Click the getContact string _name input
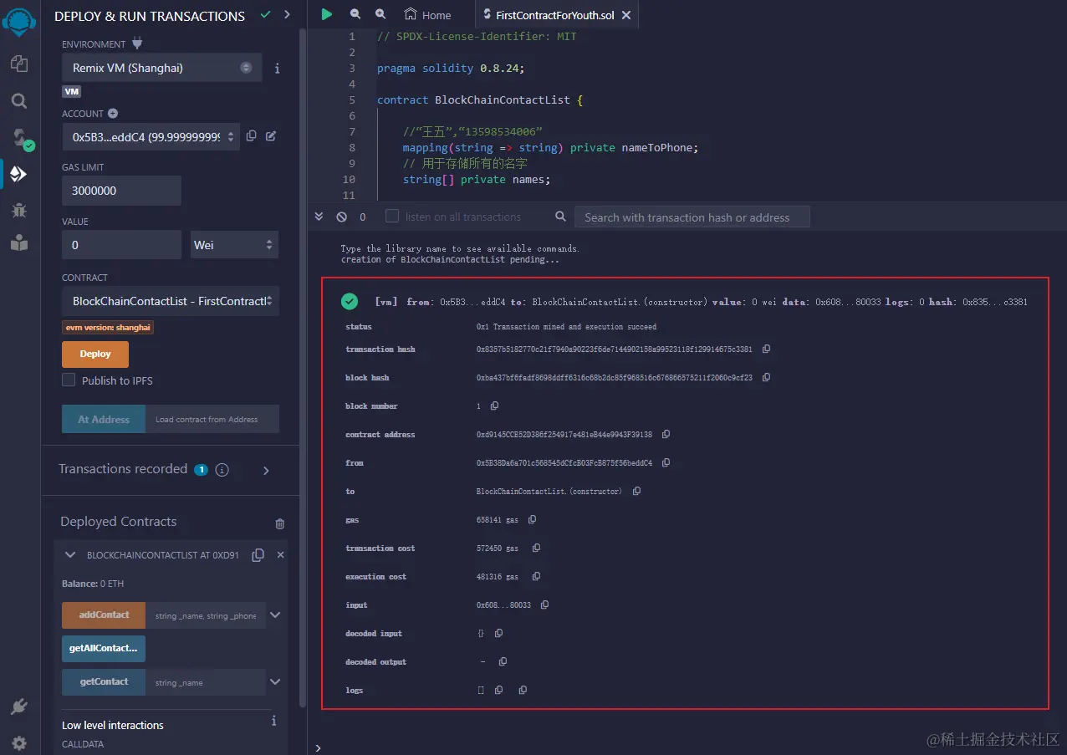Screen dimensions: 1067x755 pyautogui.click(x=206, y=682)
